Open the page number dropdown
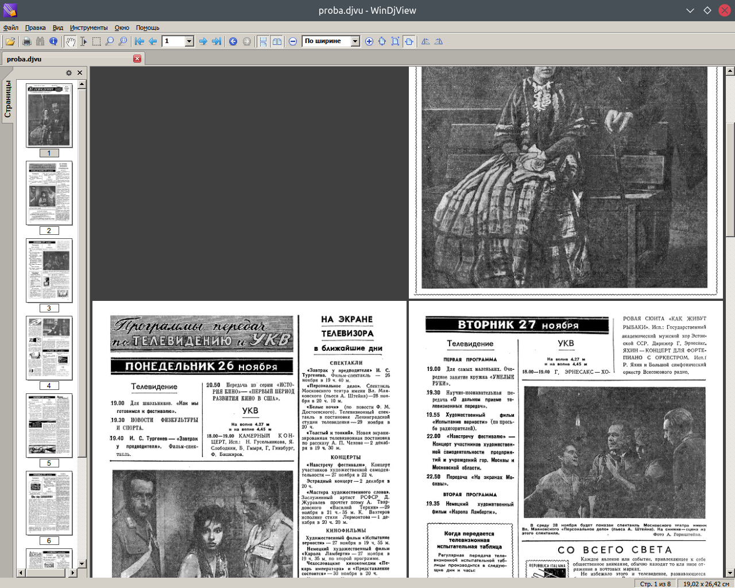Image resolution: width=735 pixels, height=588 pixels. pos(189,41)
